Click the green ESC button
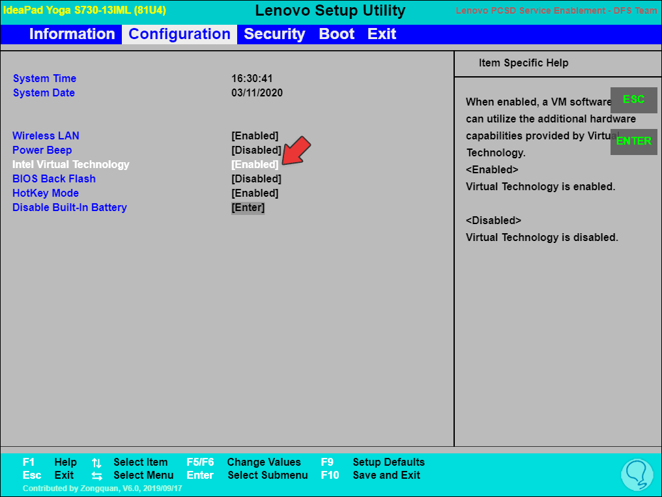 (x=634, y=100)
